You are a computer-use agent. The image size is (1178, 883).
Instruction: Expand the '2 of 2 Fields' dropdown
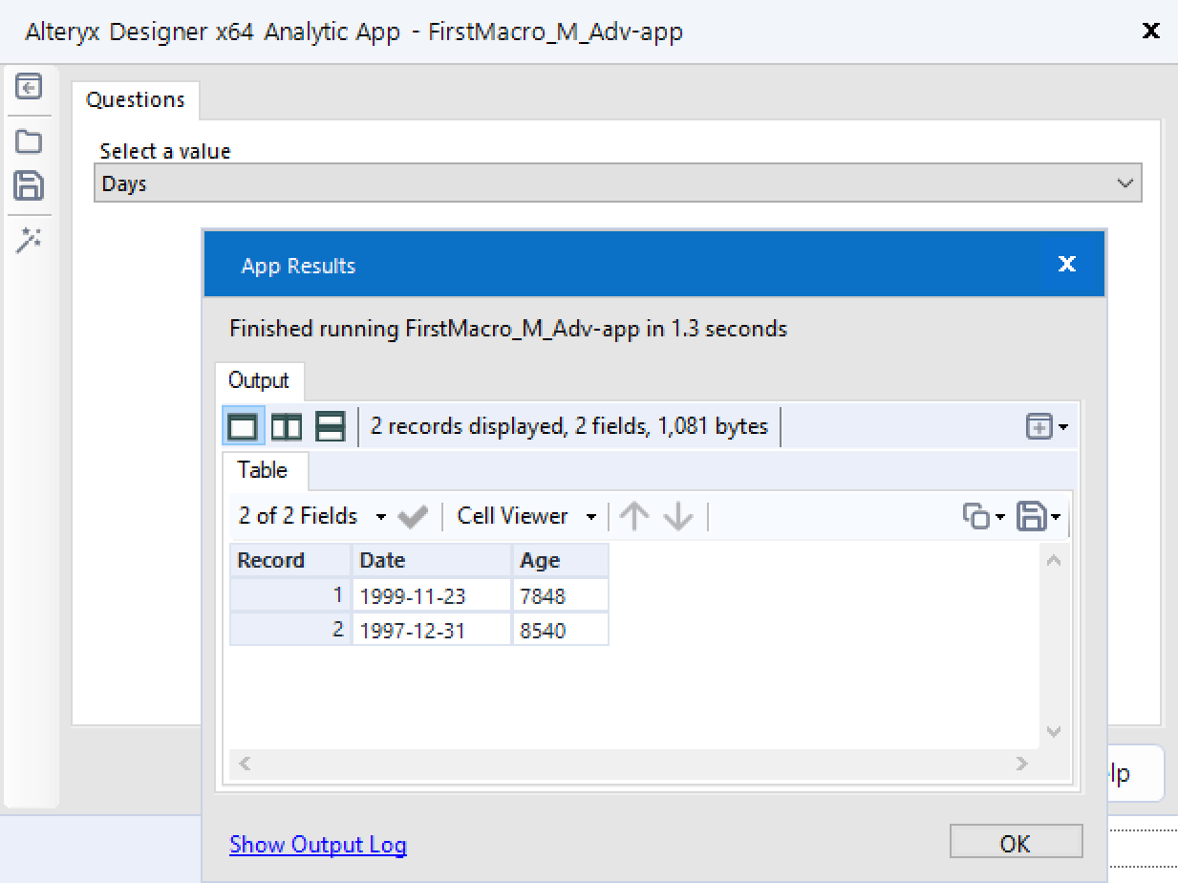pyautogui.click(x=311, y=517)
